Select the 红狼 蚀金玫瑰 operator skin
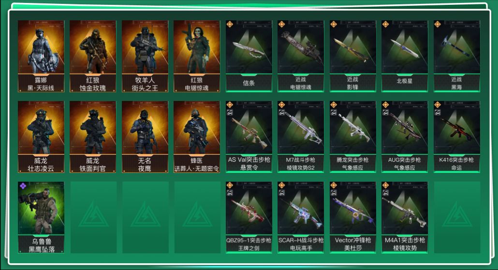Screen dimensions: 498x270 [x=93, y=56]
